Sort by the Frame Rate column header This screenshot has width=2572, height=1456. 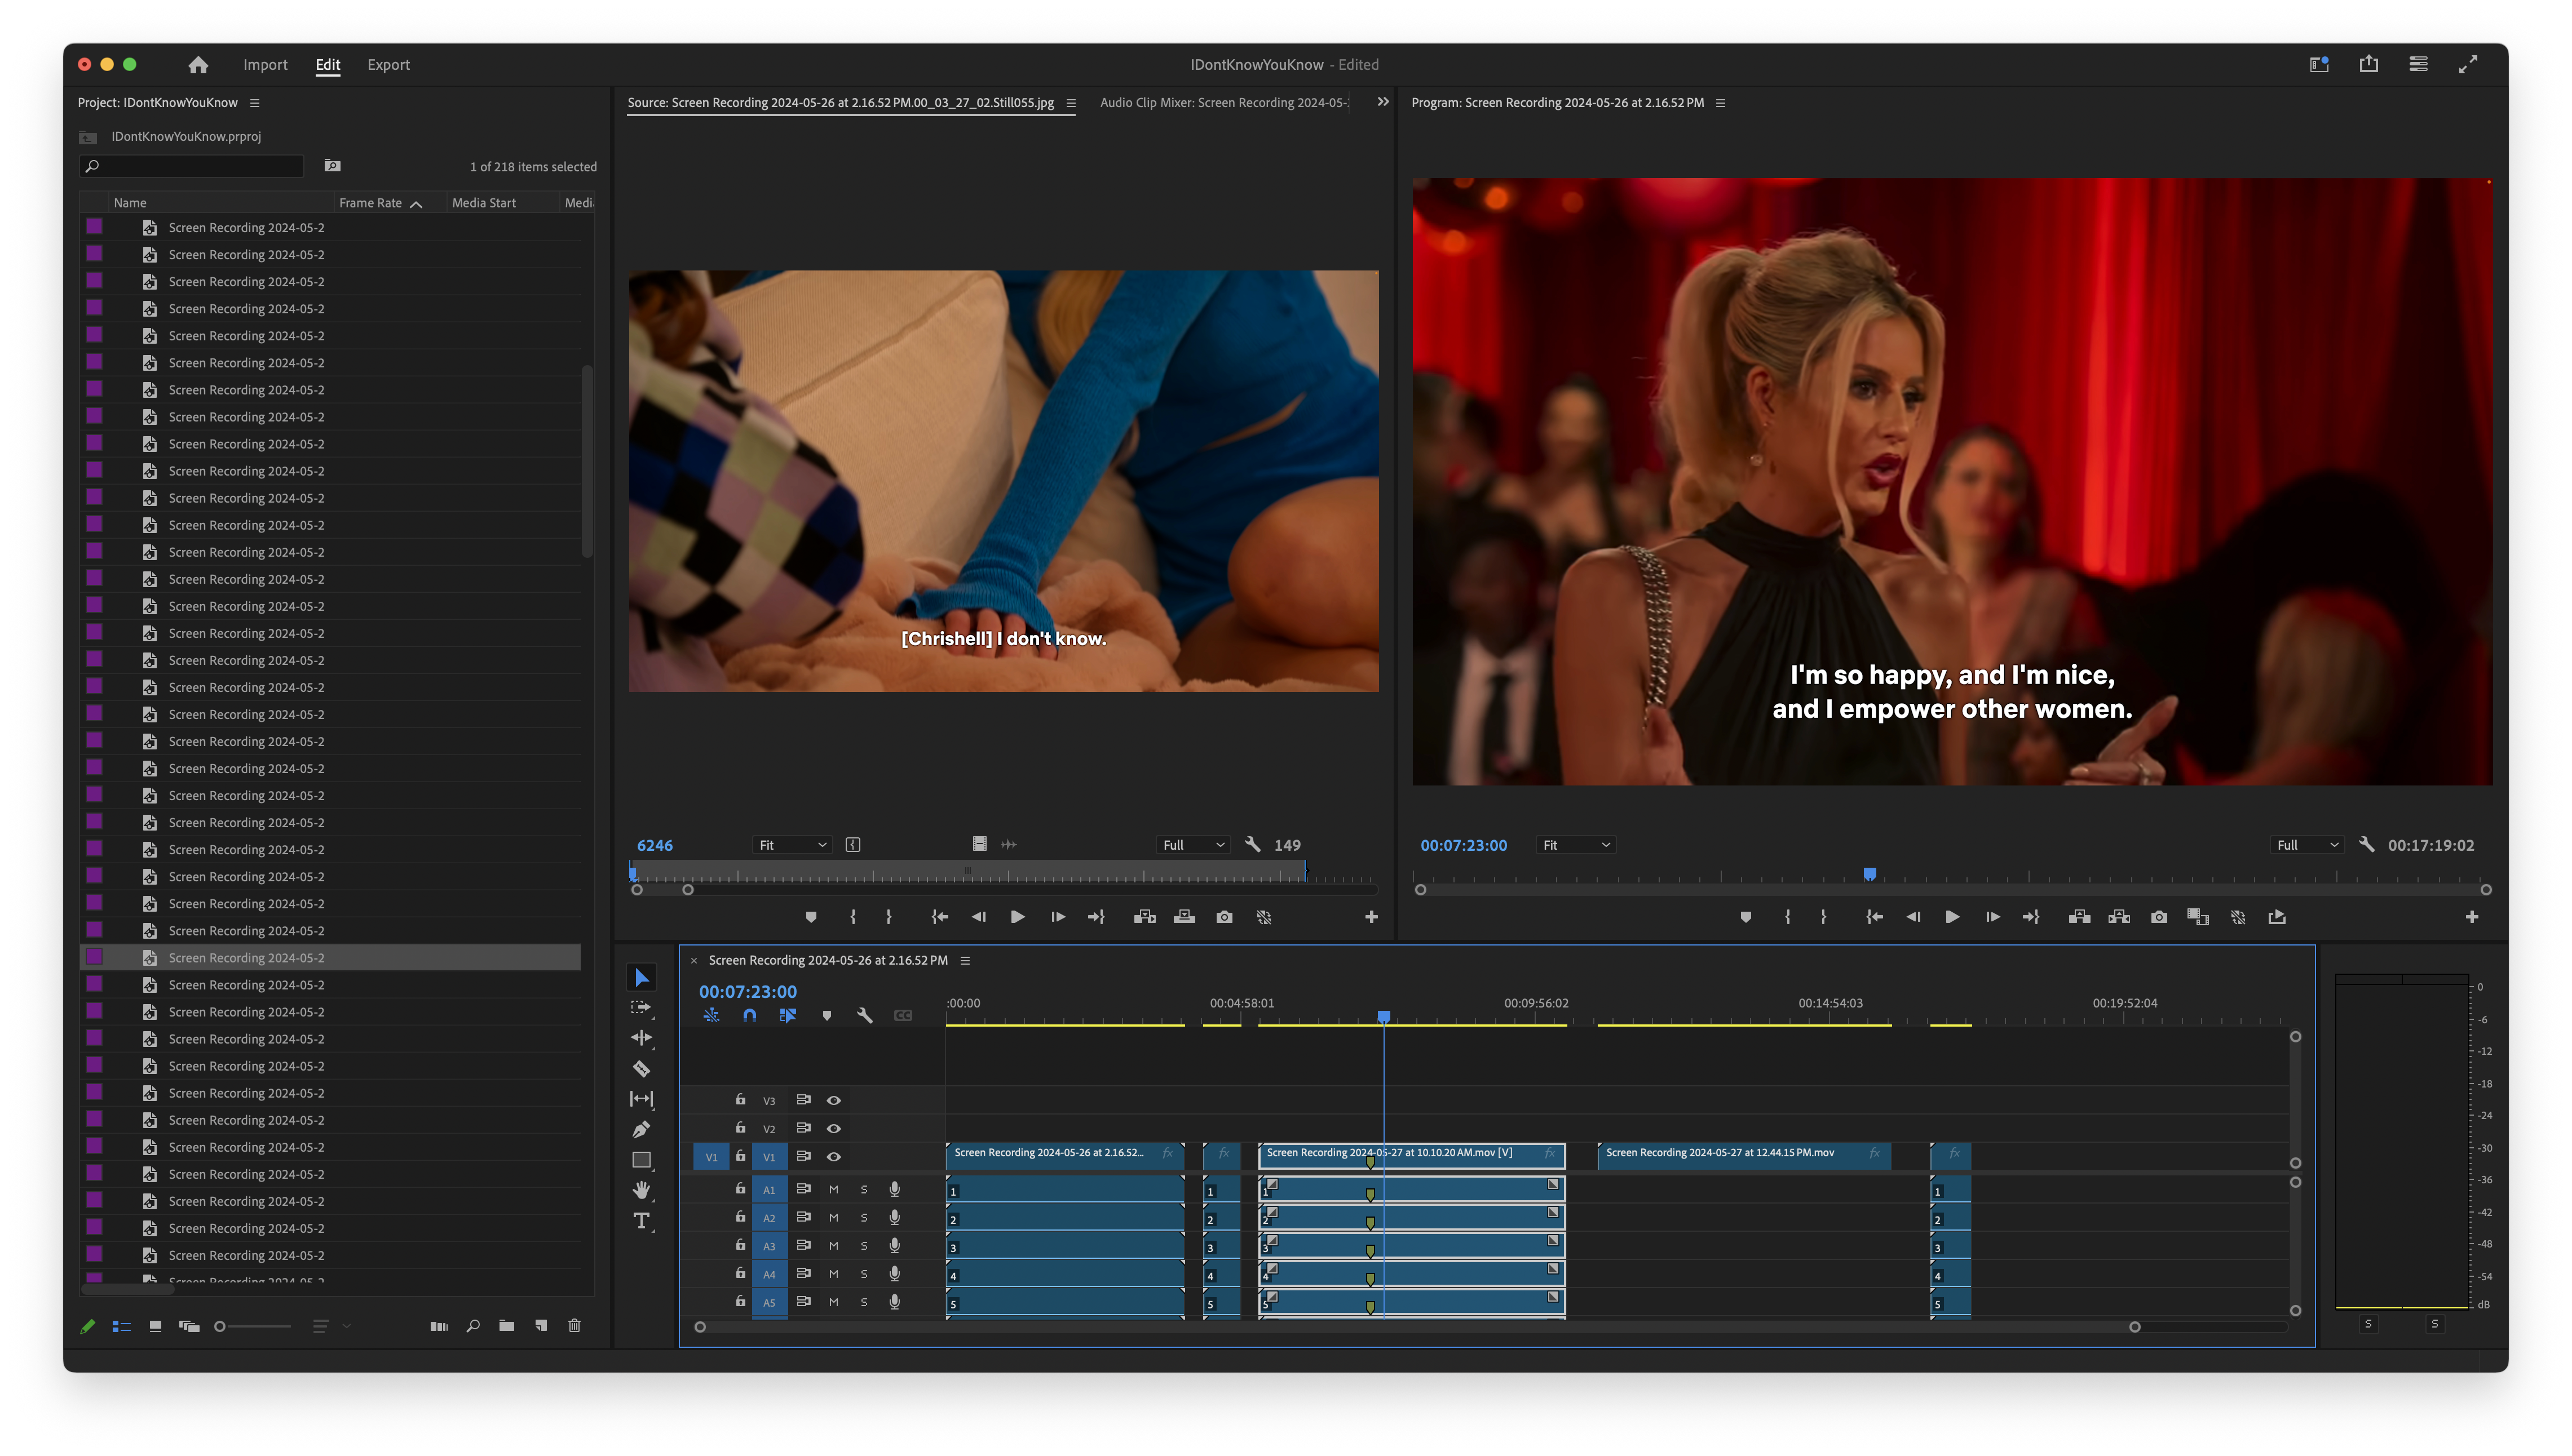[370, 203]
